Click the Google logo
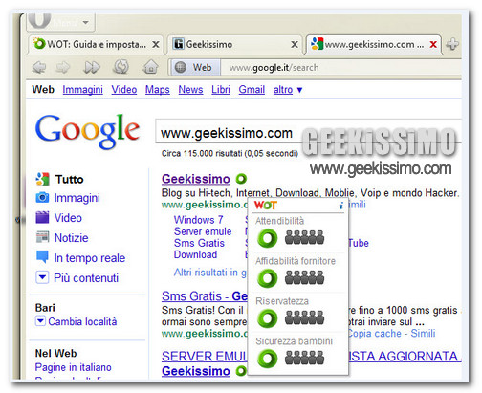The image size is (482, 393). (87, 131)
